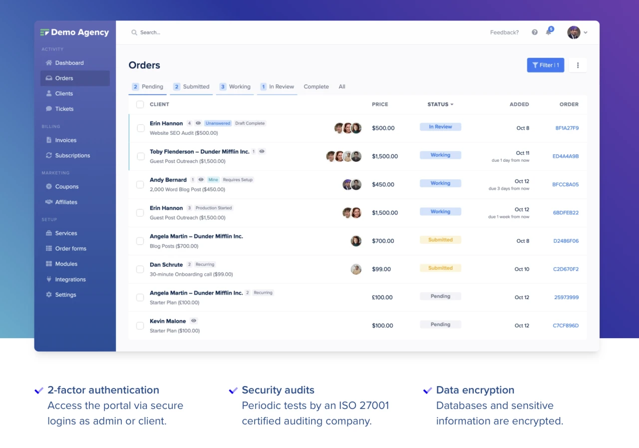639x448 pixels.
Task: Click the Mine tag on Andy Bernard
Action: 213,180
